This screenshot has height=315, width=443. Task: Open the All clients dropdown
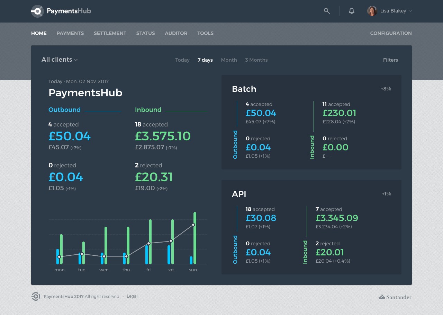click(x=60, y=60)
